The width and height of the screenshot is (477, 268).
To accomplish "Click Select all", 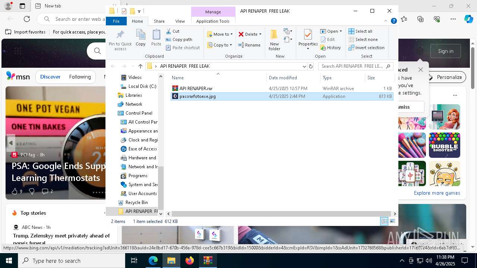I will click(x=360, y=31).
